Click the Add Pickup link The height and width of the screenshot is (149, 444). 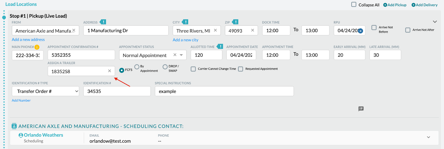pos(395,5)
